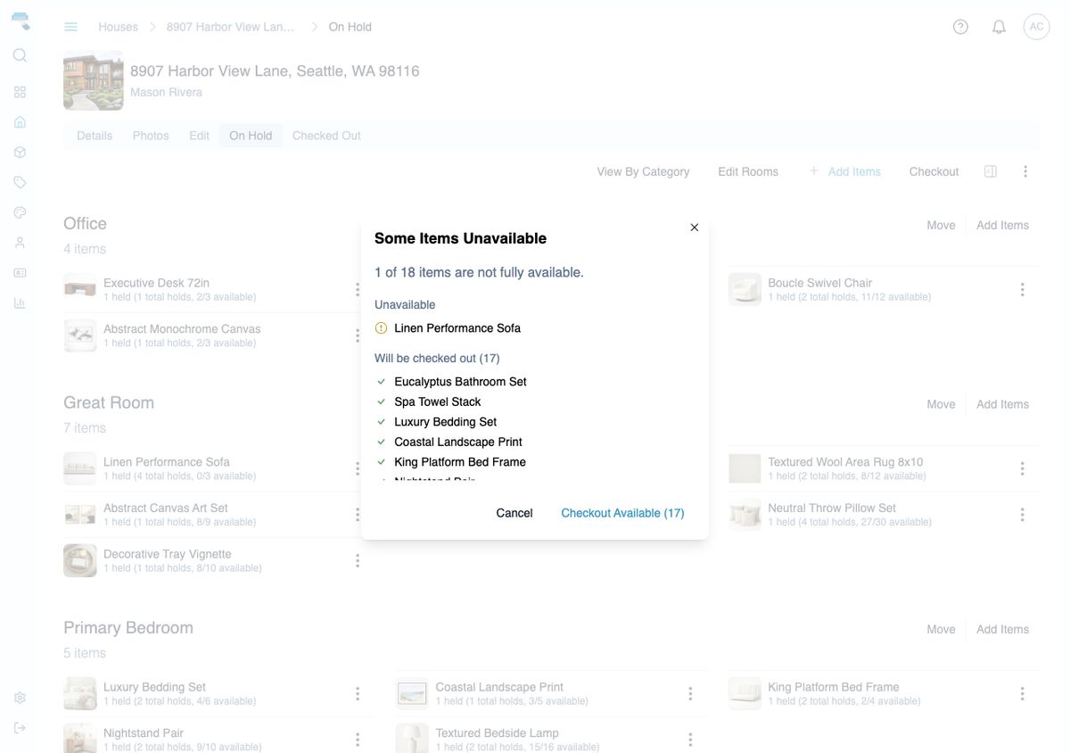Open options menu for Neutral Throw Pillow Set
Viewport: 1070px width, 753px height.
point(1022,515)
